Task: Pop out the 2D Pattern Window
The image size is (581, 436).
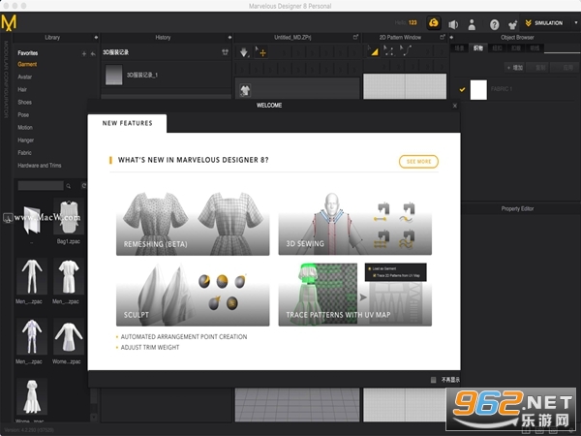Action: click(443, 37)
